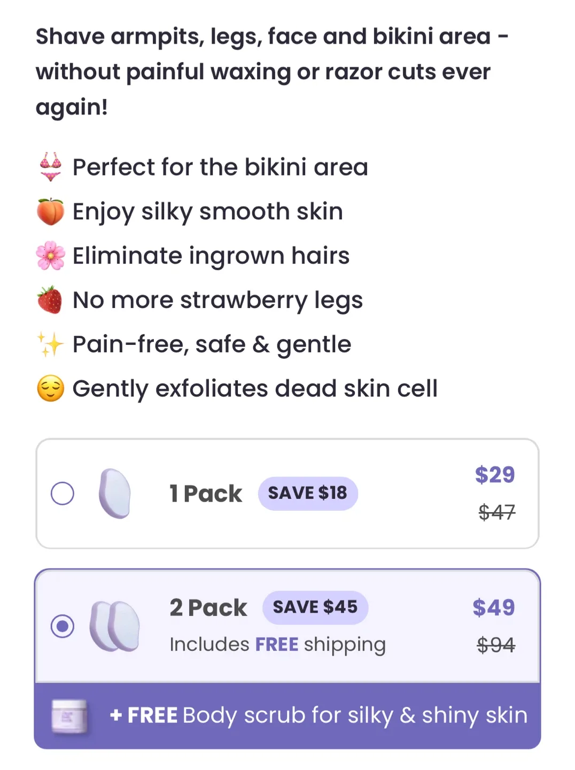Click the 1 Pack label
Screen dimensions: 575x770
coord(206,494)
